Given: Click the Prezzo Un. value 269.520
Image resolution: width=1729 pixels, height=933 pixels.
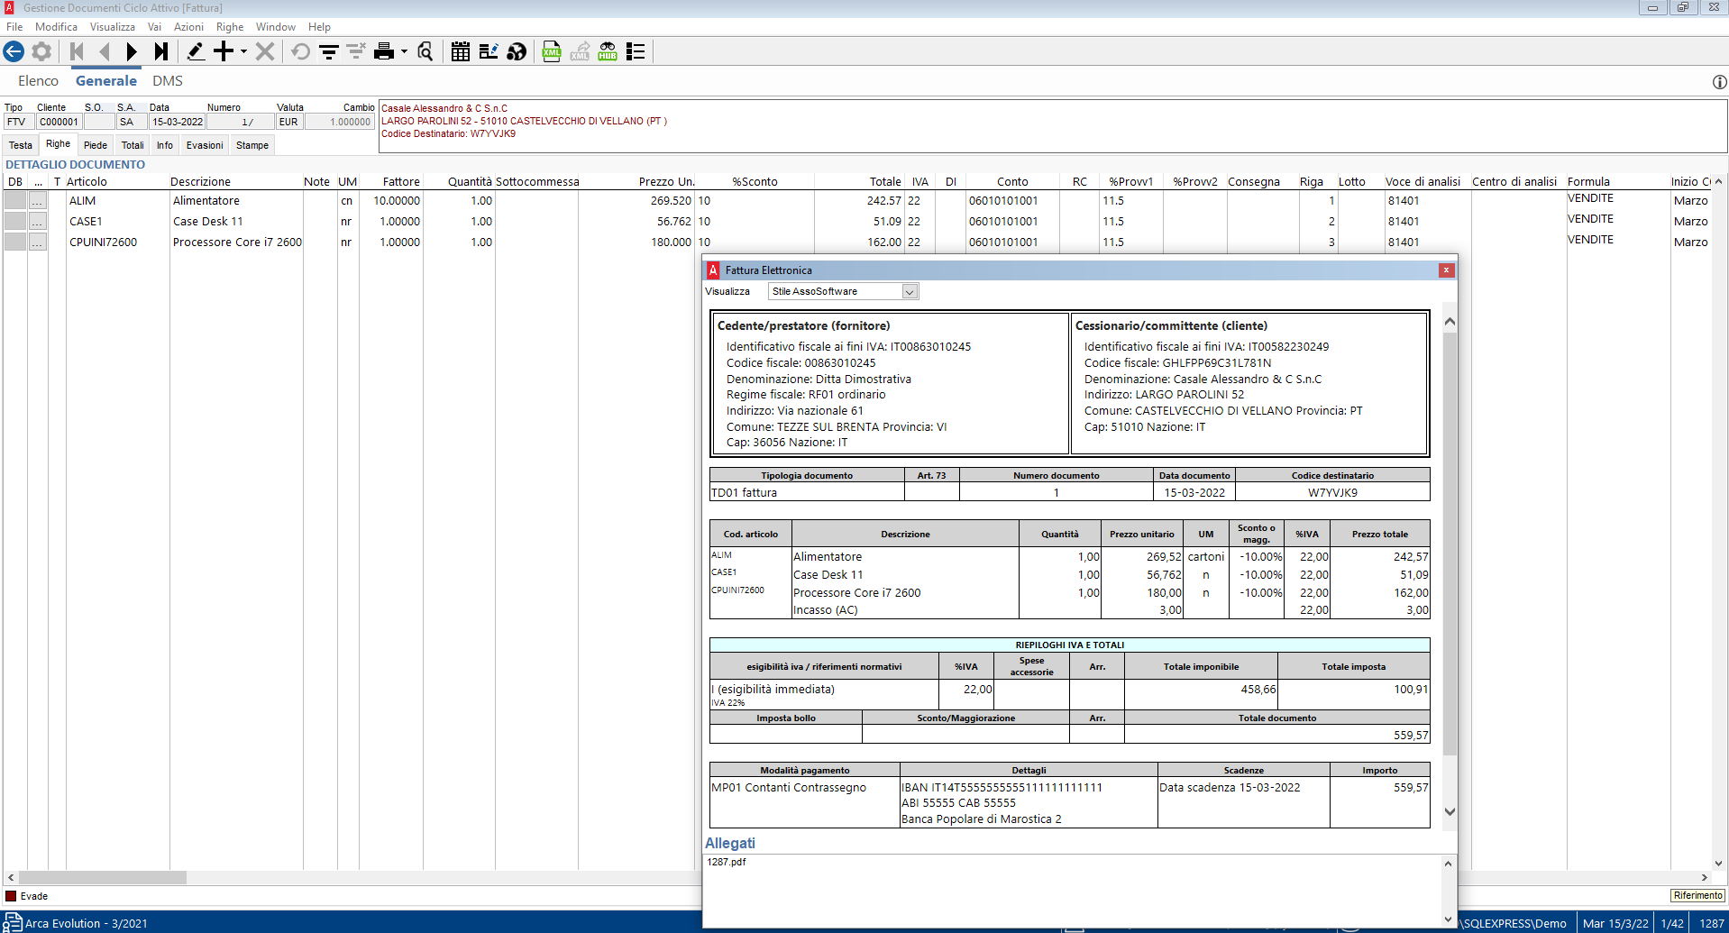Looking at the screenshot, I should pos(671,201).
